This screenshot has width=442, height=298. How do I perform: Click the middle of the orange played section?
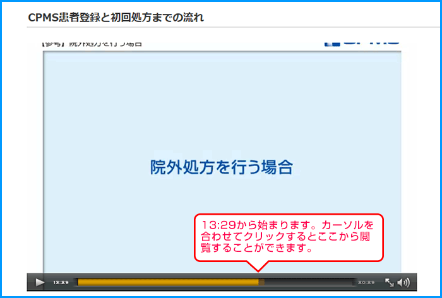(167, 282)
